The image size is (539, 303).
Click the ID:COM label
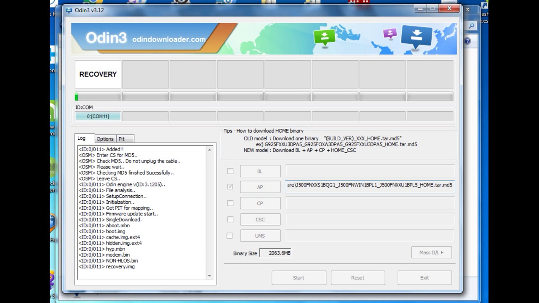tap(84, 107)
